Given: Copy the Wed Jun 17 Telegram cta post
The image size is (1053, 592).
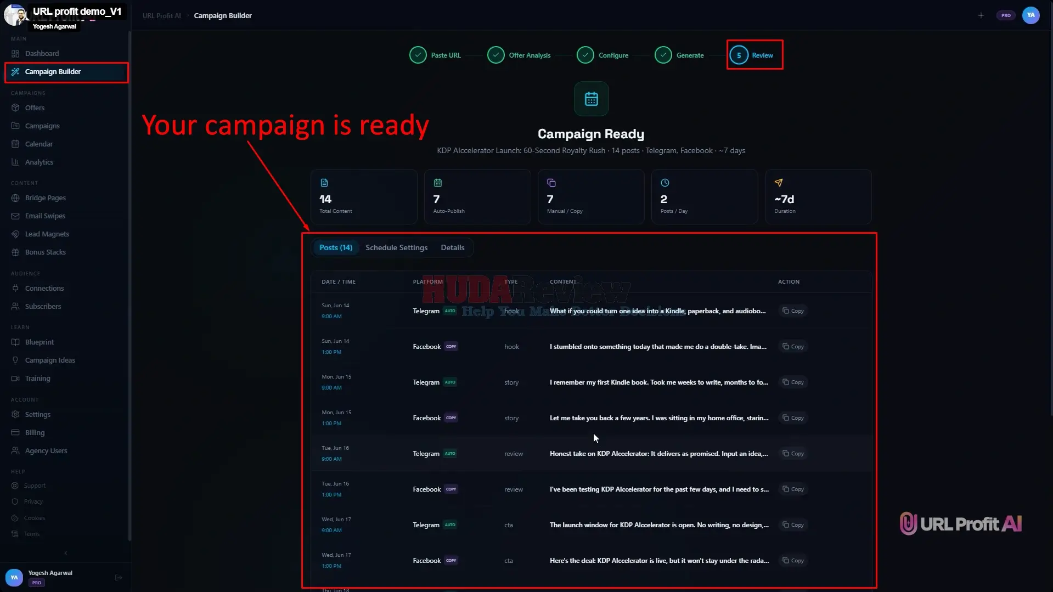Looking at the screenshot, I should click(x=792, y=525).
